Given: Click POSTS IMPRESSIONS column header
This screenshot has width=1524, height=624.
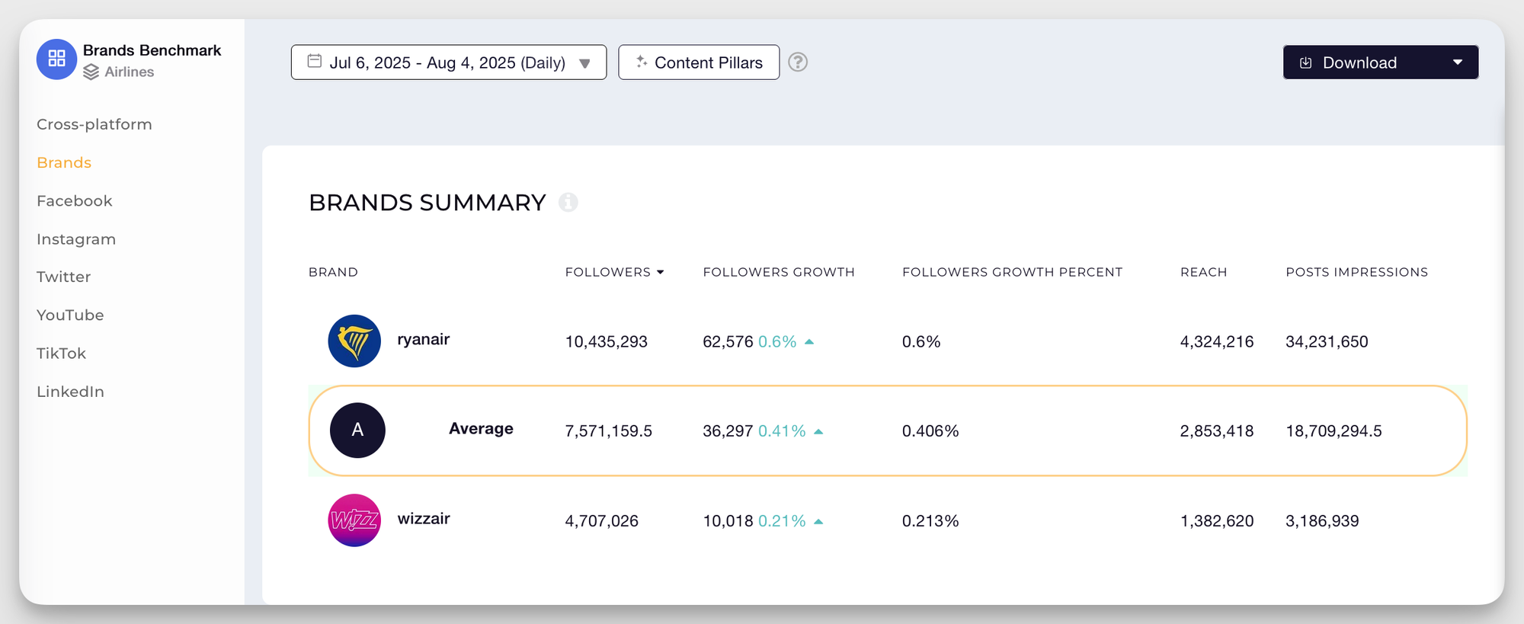Looking at the screenshot, I should click(x=1357, y=272).
